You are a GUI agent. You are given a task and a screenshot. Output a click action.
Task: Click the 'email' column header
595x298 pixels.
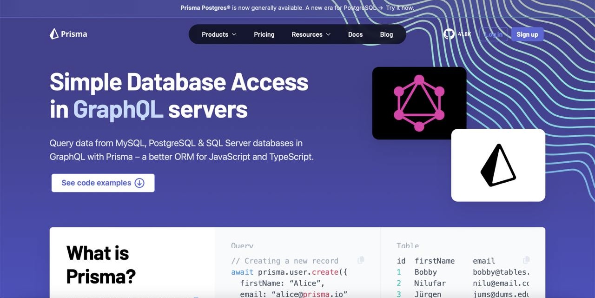(x=484, y=261)
